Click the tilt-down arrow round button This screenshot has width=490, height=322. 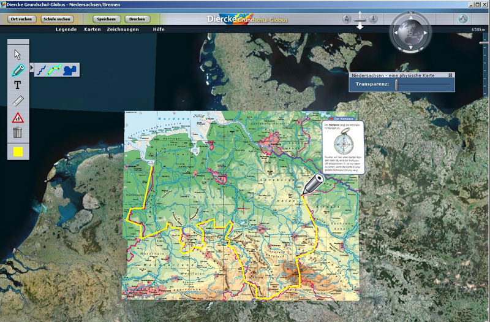(x=373, y=19)
